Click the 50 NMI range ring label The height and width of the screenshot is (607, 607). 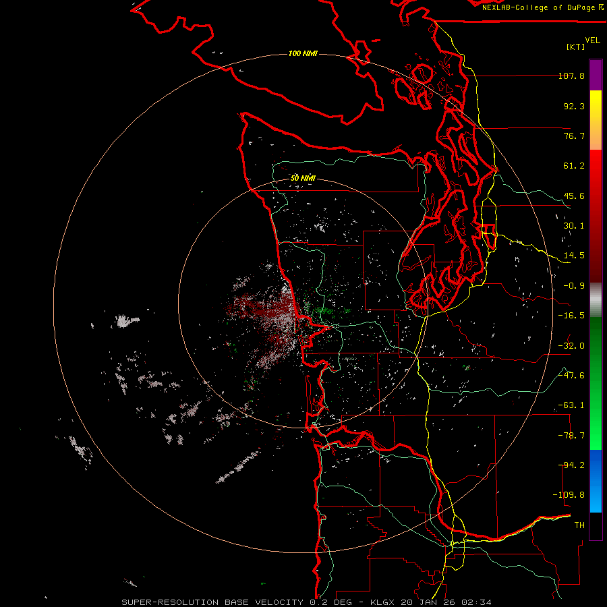303,178
